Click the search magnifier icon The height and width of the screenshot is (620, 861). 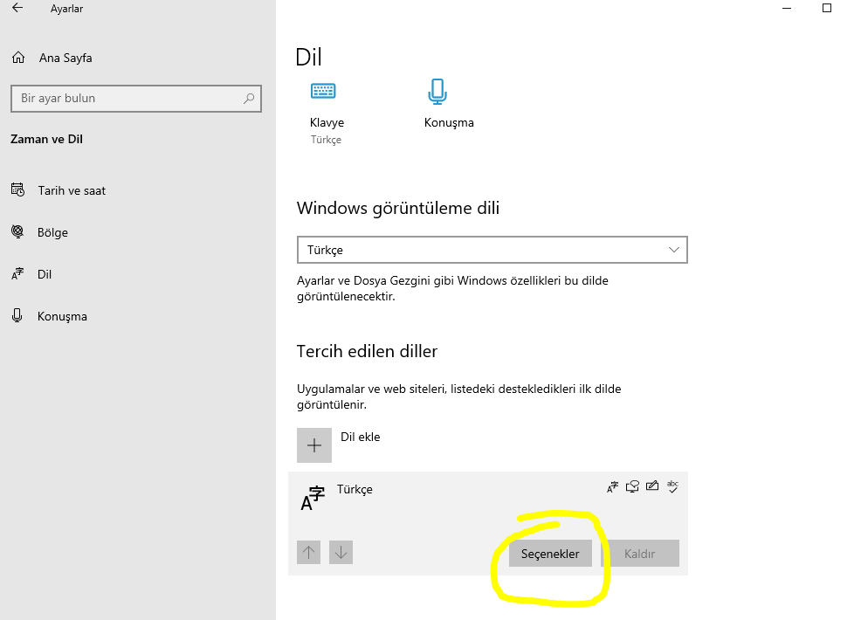(x=249, y=99)
